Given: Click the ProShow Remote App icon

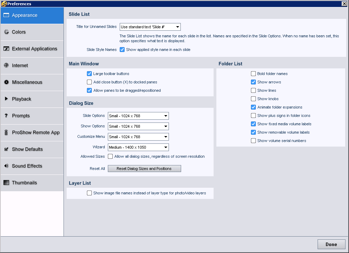Looking at the screenshot, I should coord(6,133).
